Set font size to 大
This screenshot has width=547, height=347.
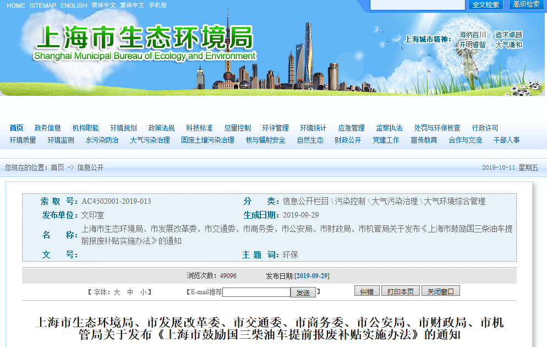click(117, 292)
